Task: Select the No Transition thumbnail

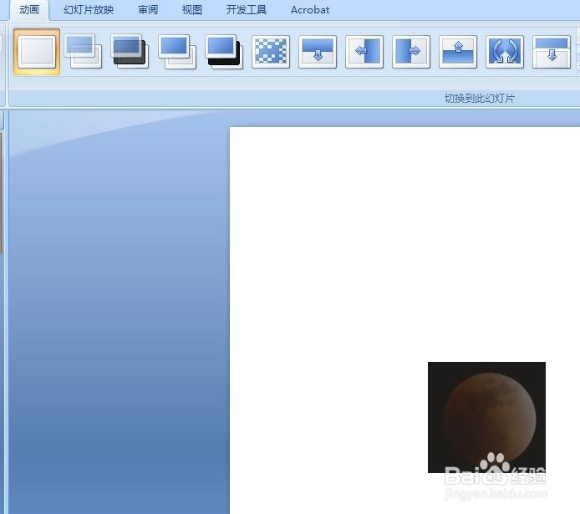Action: point(37,52)
